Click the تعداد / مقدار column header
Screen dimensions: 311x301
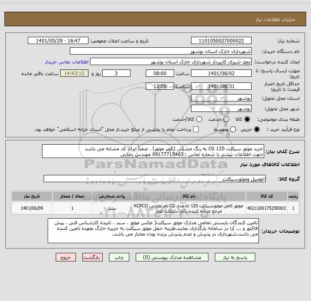point(72,196)
